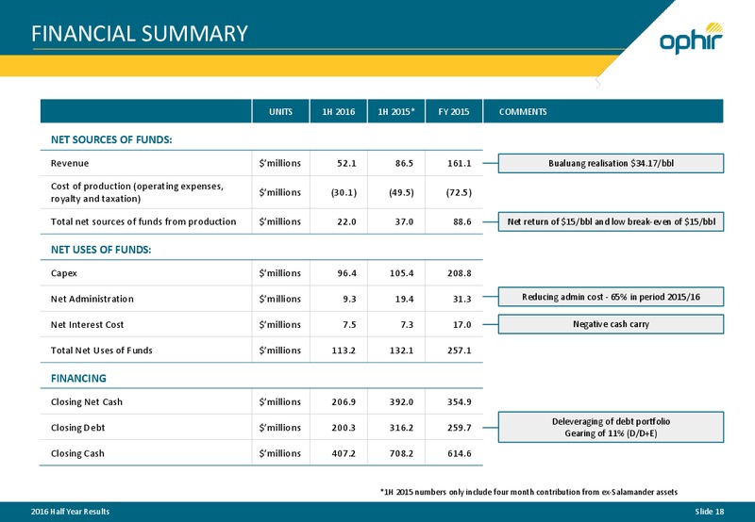Click Closing Debt value 259.7
Screen dimensions: 755x522
tap(459, 428)
